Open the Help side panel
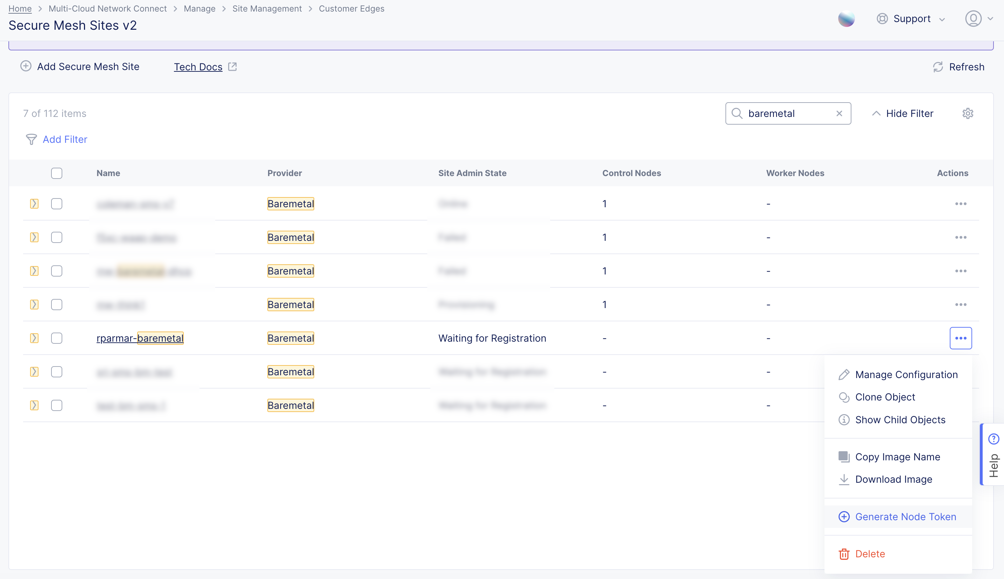The width and height of the screenshot is (1004, 579). click(993, 454)
